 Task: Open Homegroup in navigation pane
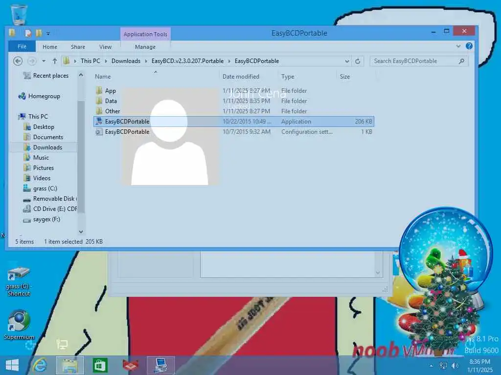click(x=39, y=96)
